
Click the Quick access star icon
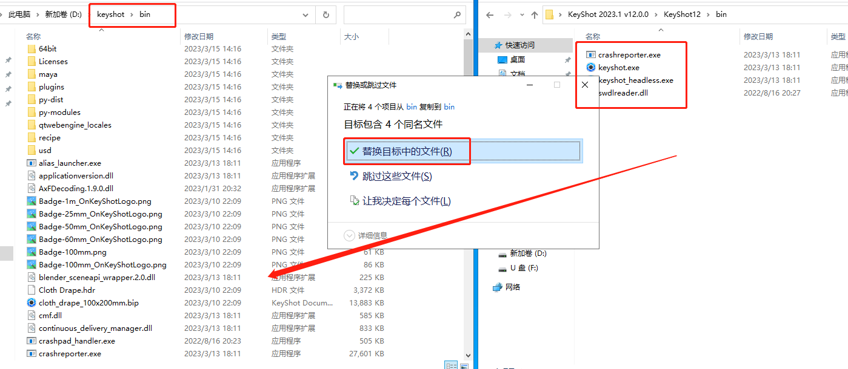498,45
